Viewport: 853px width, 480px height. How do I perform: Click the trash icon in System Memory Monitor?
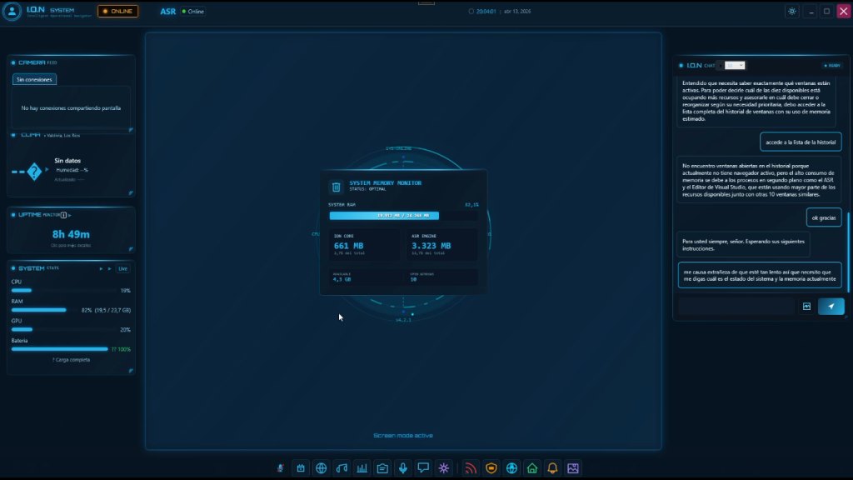(x=336, y=187)
